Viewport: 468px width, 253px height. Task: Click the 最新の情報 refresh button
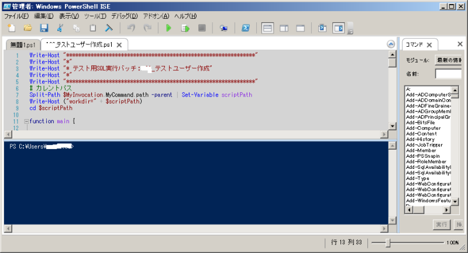[448, 60]
